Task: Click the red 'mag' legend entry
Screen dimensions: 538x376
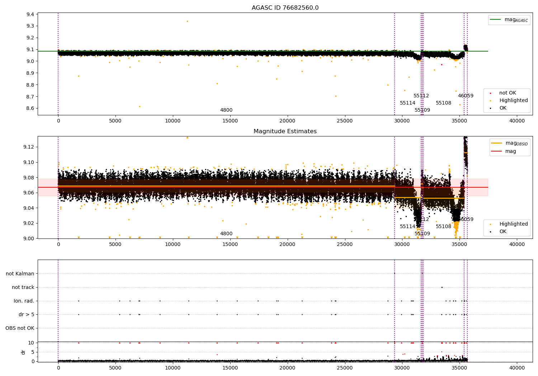Action: tap(504, 151)
